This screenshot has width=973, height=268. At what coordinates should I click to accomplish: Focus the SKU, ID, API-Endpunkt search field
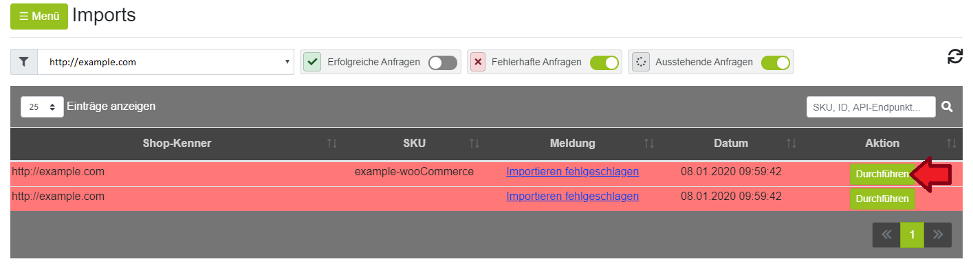pyautogui.click(x=871, y=107)
